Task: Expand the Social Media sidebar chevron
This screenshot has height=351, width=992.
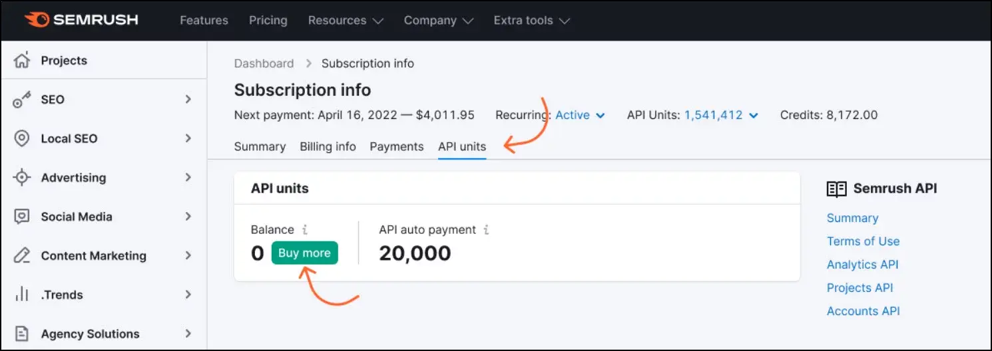Action: coord(188,216)
